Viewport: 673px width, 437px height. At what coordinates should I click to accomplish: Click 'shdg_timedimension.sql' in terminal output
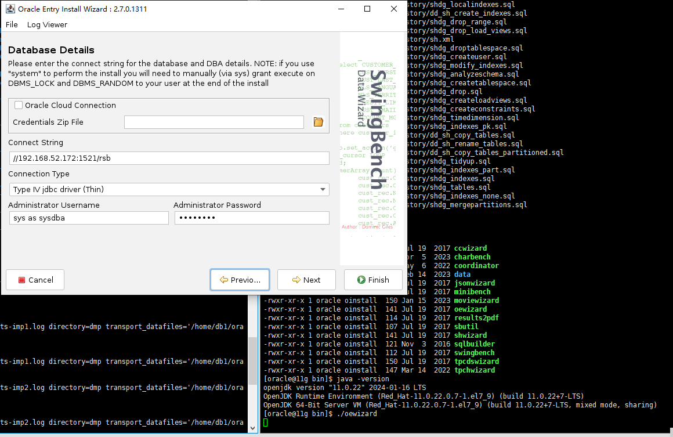coord(474,118)
